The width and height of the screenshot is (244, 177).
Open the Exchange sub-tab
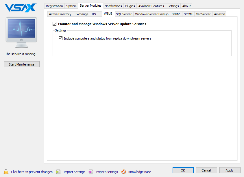pyautogui.click(x=82, y=14)
